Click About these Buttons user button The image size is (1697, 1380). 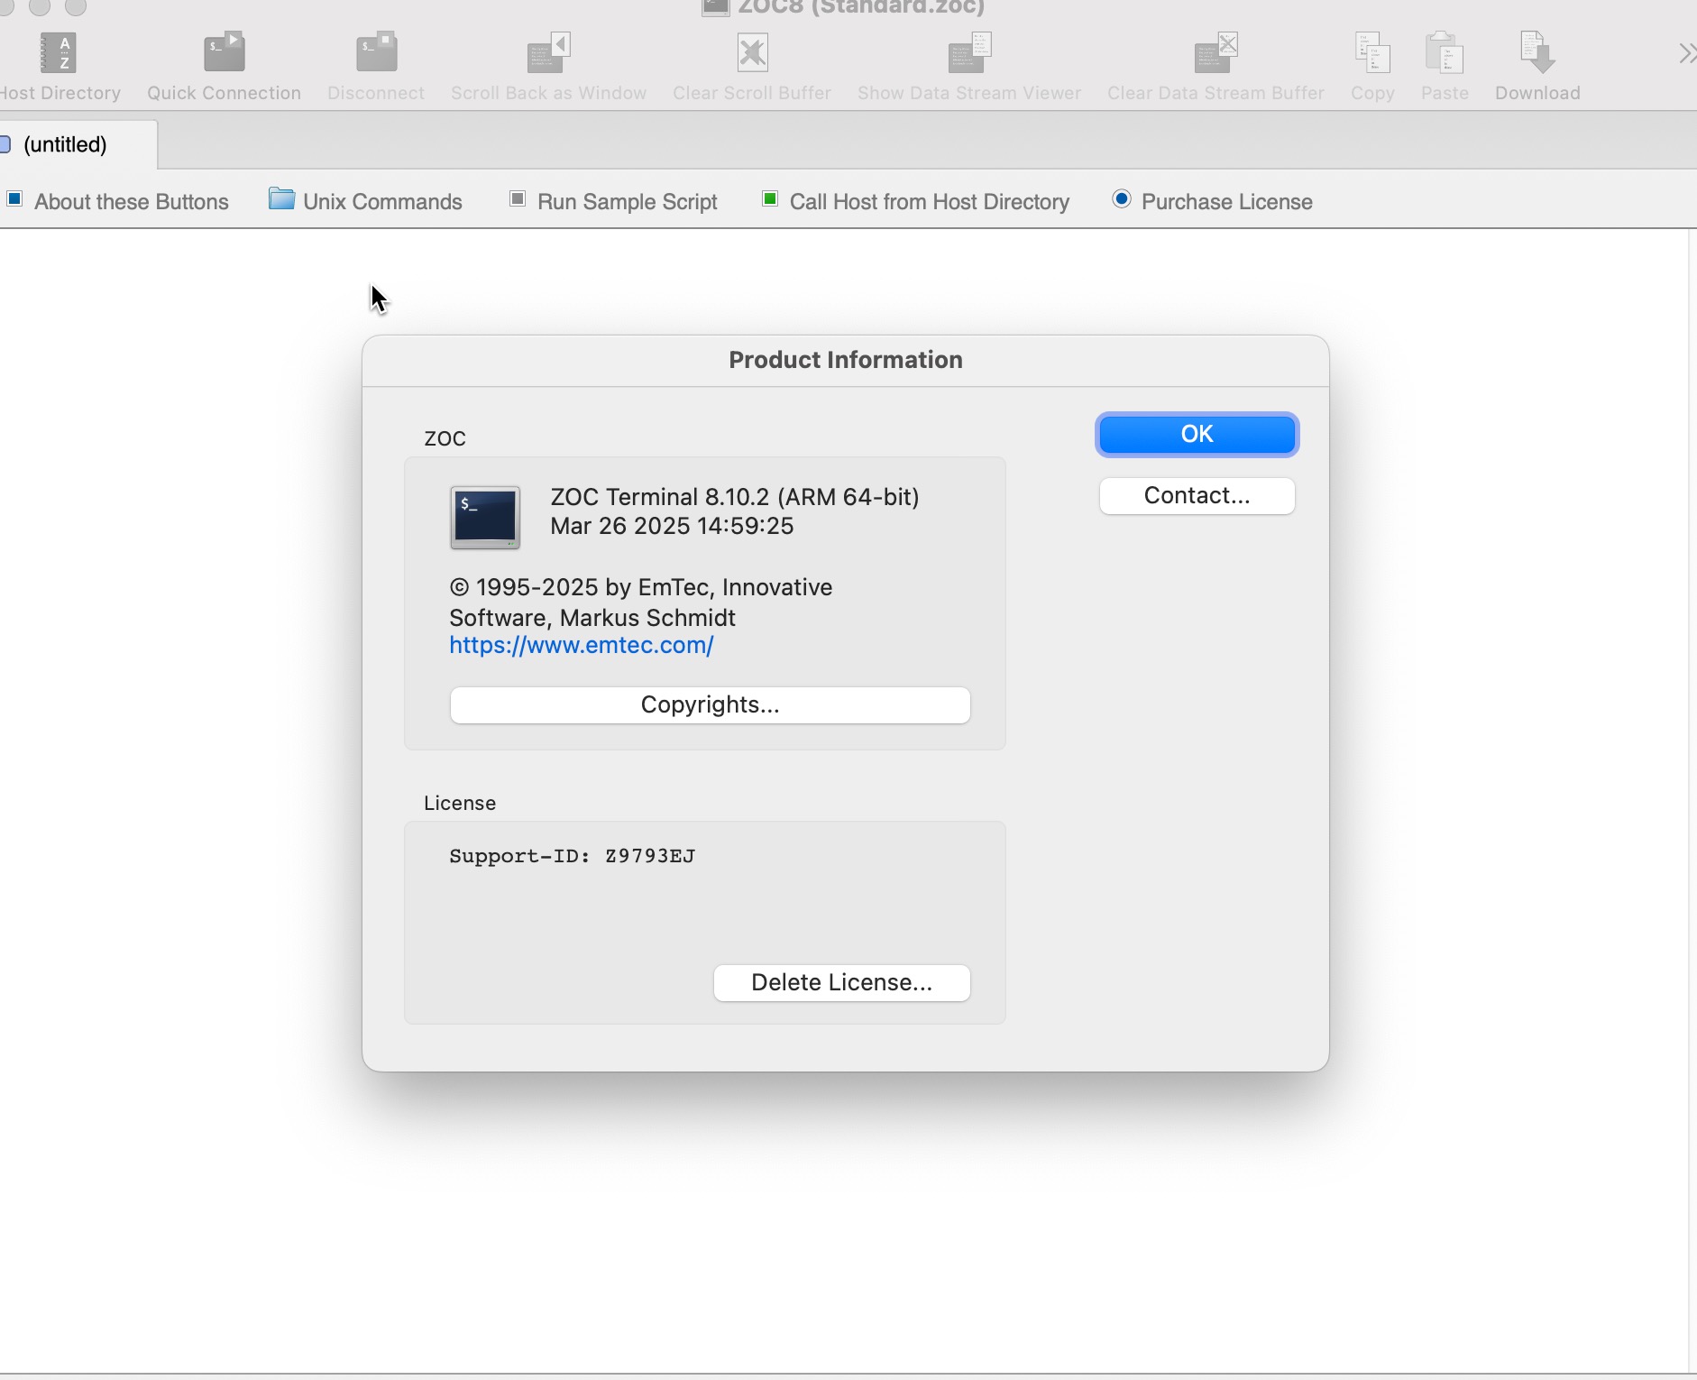118,201
